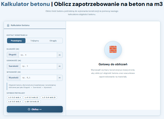Click the clock icon on the Oblicz button

click(29, 109)
